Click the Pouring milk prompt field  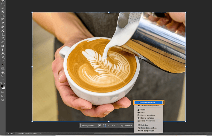click(x=89, y=126)
